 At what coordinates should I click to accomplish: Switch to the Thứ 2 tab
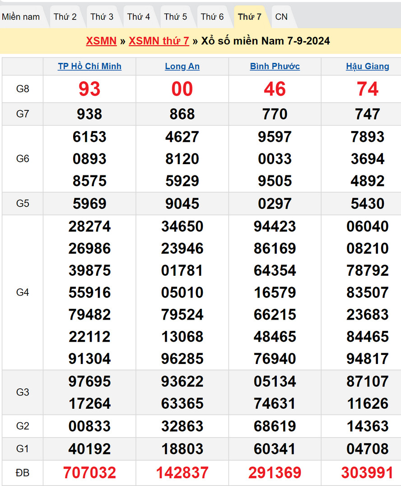(65, 17)
